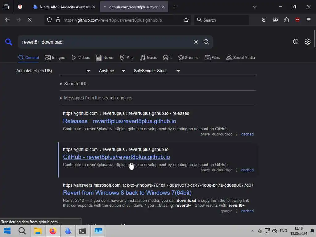Open the SafeSearch: Strict dropdown
Viewport: 316px width, 237px height.
[156, 71]
